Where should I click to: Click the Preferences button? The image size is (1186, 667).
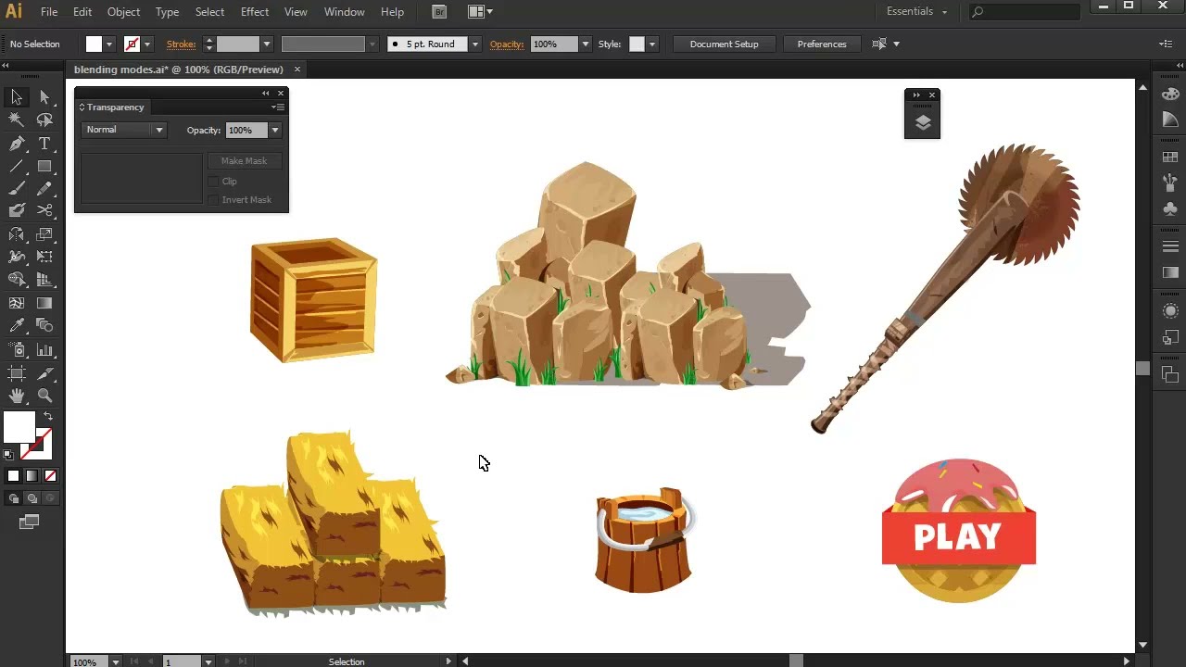point(822,44)
